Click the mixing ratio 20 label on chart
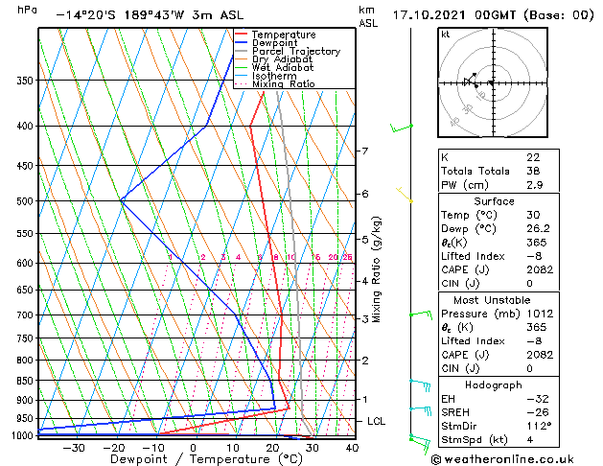 [333, 257]
